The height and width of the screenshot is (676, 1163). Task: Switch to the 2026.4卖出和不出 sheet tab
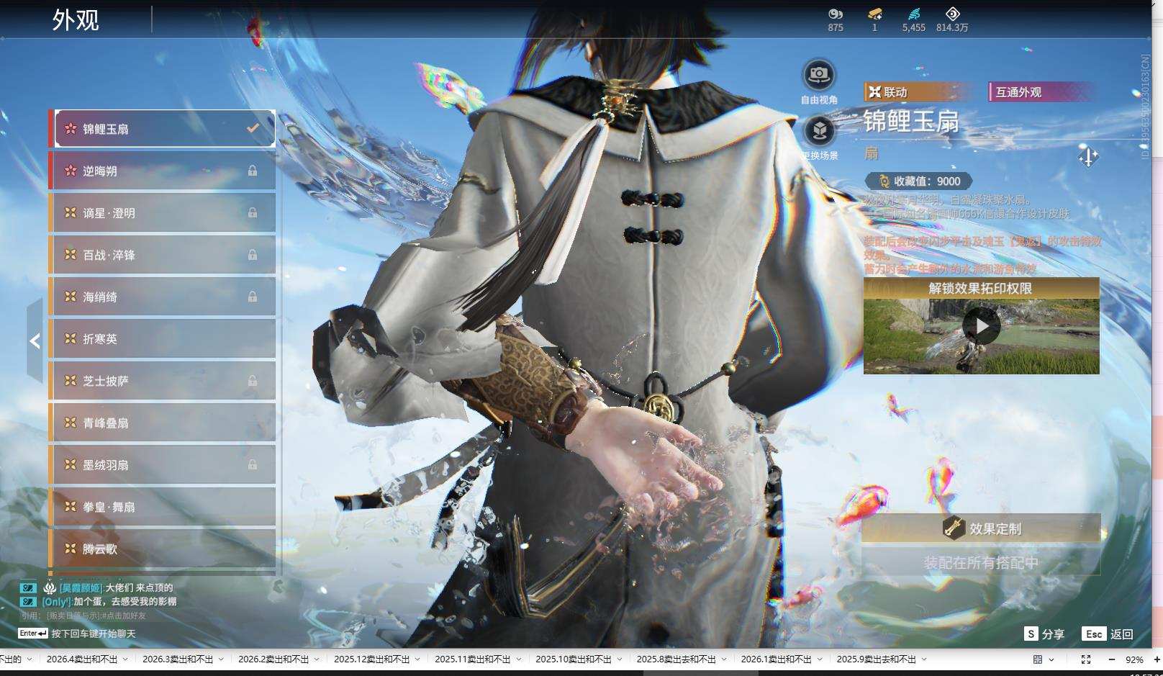(x=82, y=659)
